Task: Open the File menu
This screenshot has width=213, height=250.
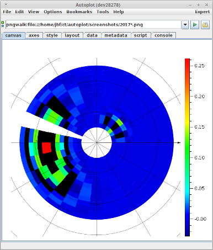Action: click(x=7, y=12)
